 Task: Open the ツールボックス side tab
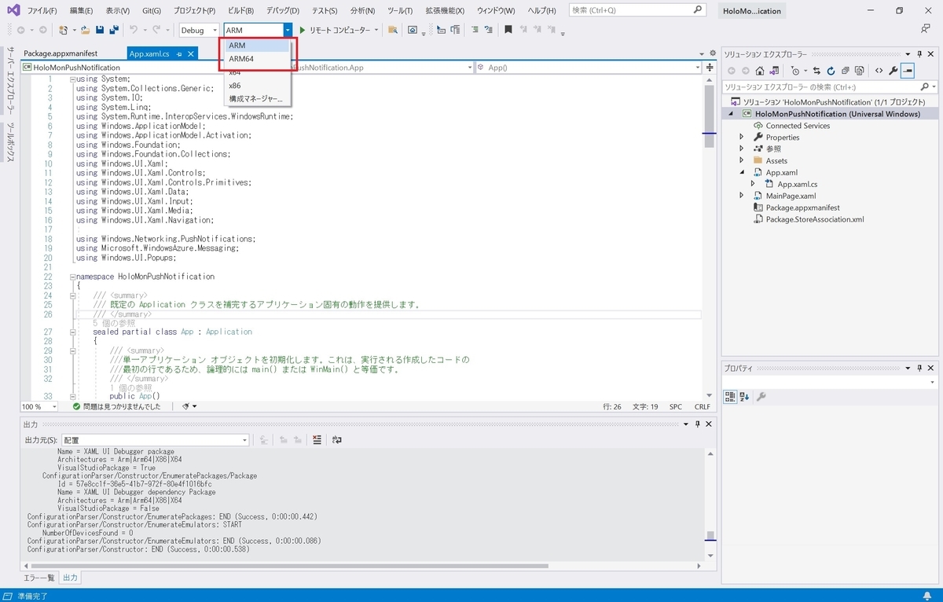point(11,142)
